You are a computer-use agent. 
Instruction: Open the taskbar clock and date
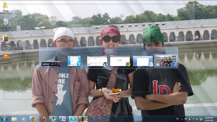coord(209,119)
